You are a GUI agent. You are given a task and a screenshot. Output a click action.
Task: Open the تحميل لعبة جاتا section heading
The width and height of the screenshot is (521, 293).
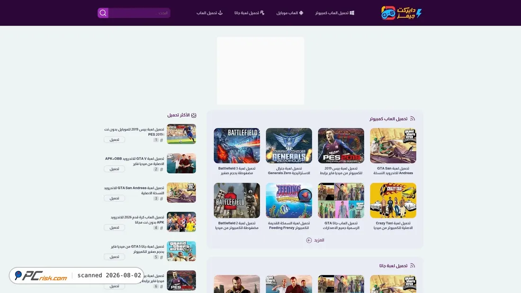click(x=394, y=266)
